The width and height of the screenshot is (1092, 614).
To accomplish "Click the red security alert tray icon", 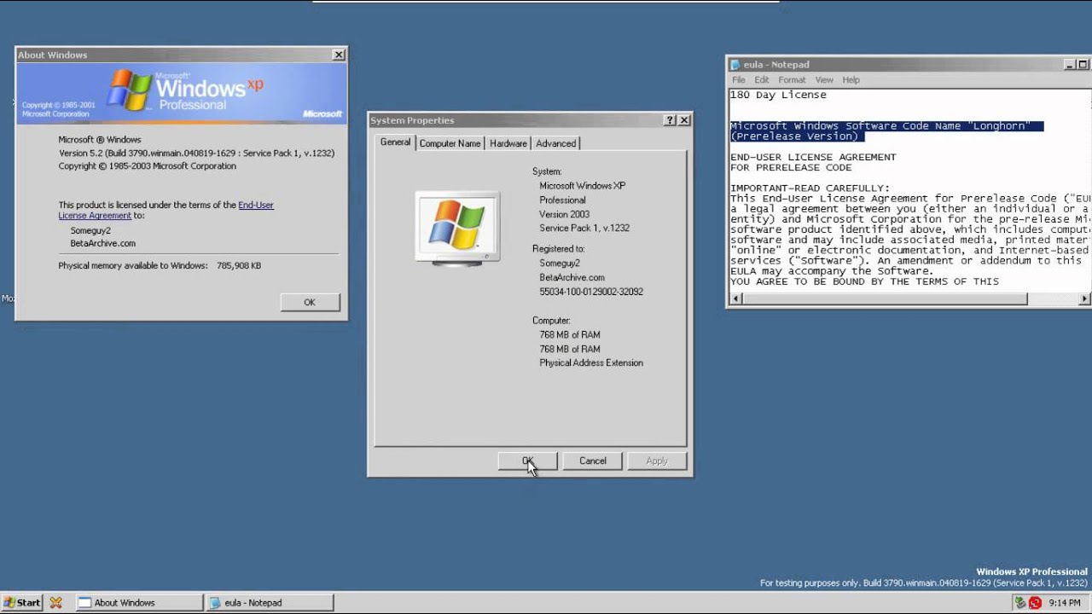I will click(x=1035, y=602).
